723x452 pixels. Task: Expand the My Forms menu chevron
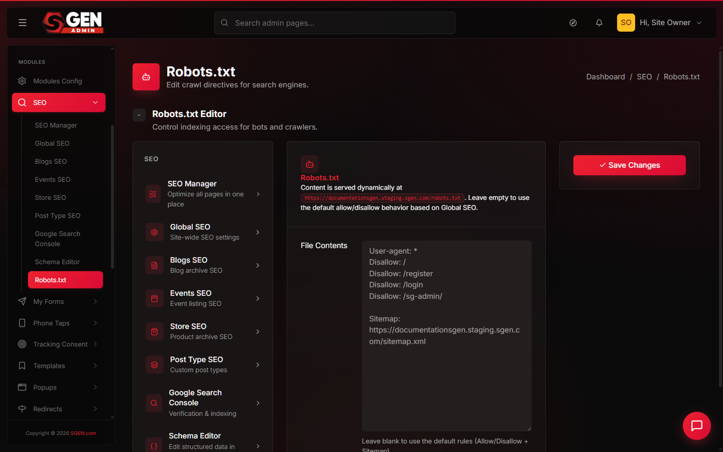[x=95, y=301]
